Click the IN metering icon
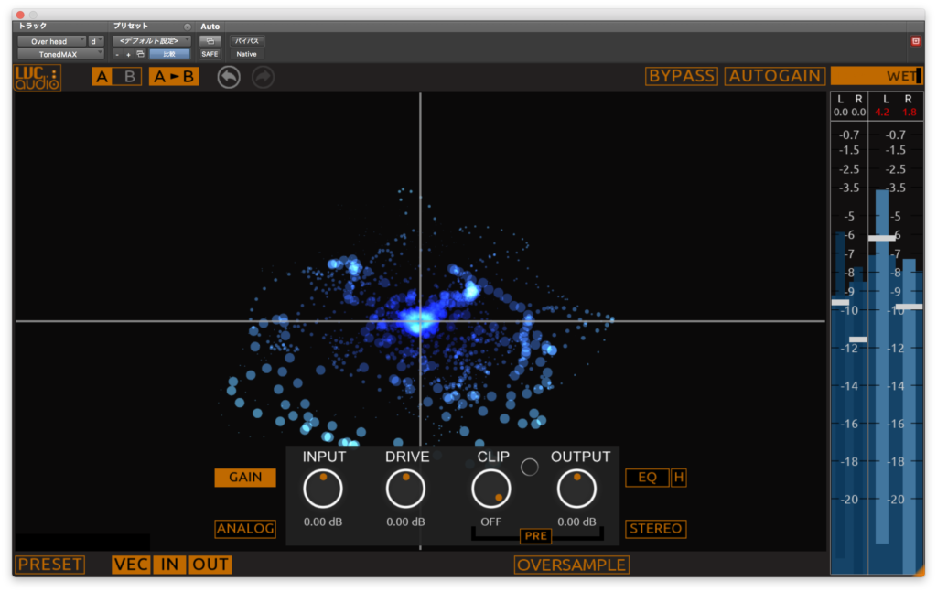The height and width of the screenshot is (592, 937). [168, 565]
